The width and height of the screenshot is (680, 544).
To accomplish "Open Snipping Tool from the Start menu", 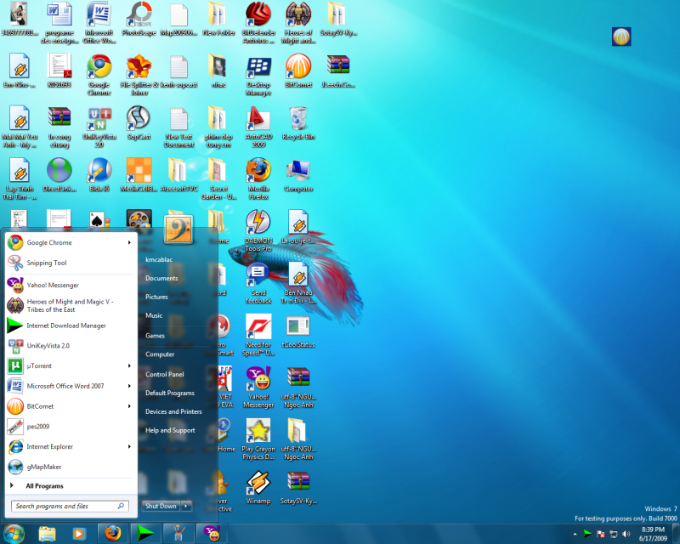I will click(x=47, y=263).
